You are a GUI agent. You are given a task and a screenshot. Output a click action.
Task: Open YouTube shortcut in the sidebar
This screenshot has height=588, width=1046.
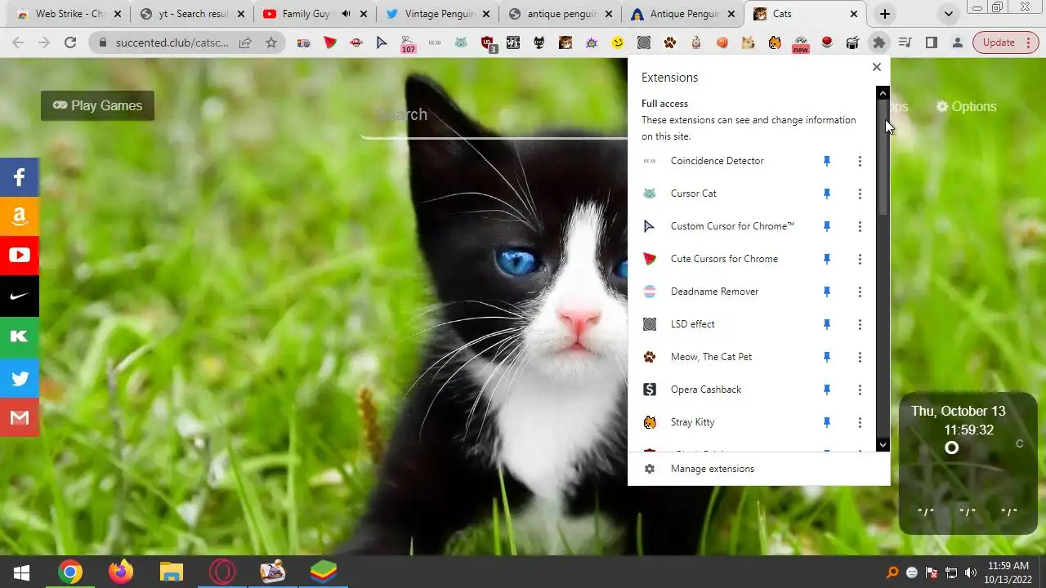[x=20, y=256]
